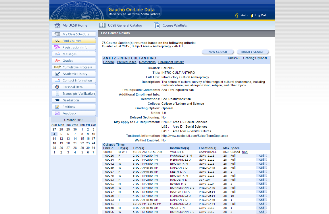The height and width of the screenshot is (214, 329).
Task: Click the Transcripts|Verifications page icon
Action: (x=57, y=94)
